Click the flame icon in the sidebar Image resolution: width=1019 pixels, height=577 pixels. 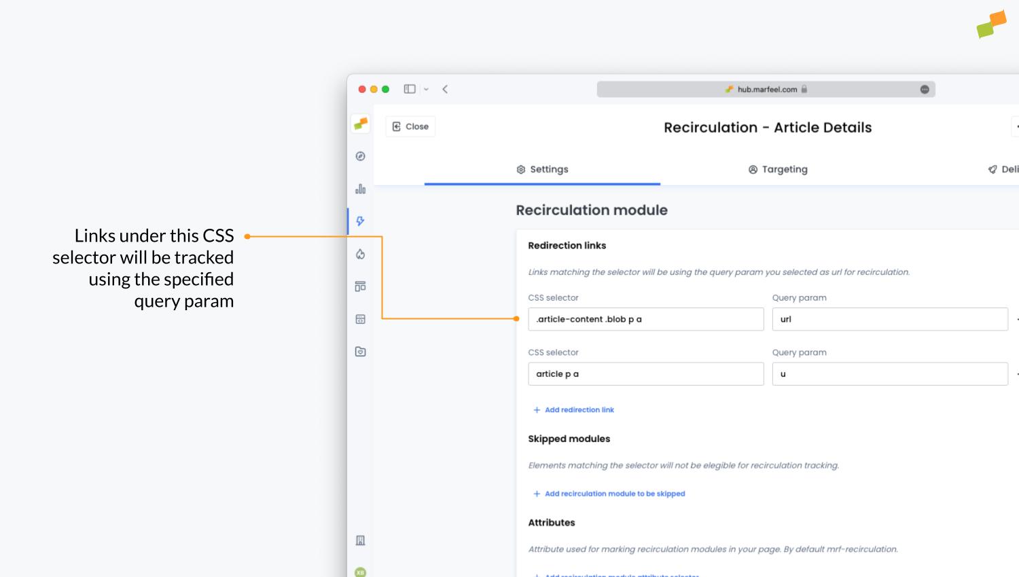click(x=360, y=255)
